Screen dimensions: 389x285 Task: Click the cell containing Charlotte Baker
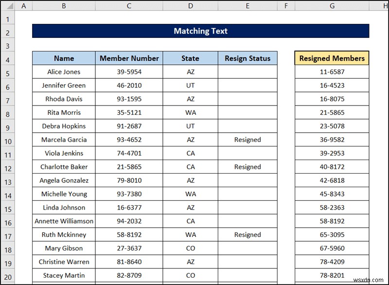[x=63, y=167]
